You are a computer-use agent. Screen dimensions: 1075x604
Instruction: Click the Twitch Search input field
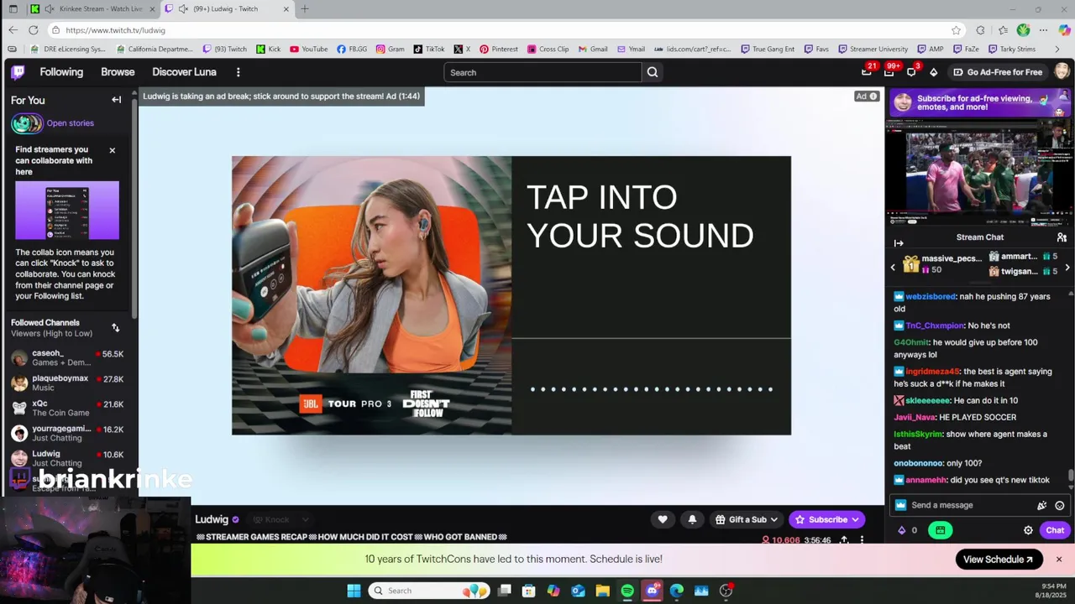543,72
